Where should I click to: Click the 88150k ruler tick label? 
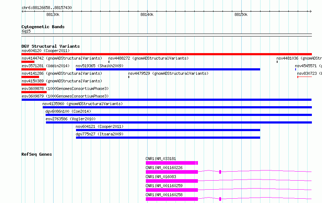[x=241, y=14]
